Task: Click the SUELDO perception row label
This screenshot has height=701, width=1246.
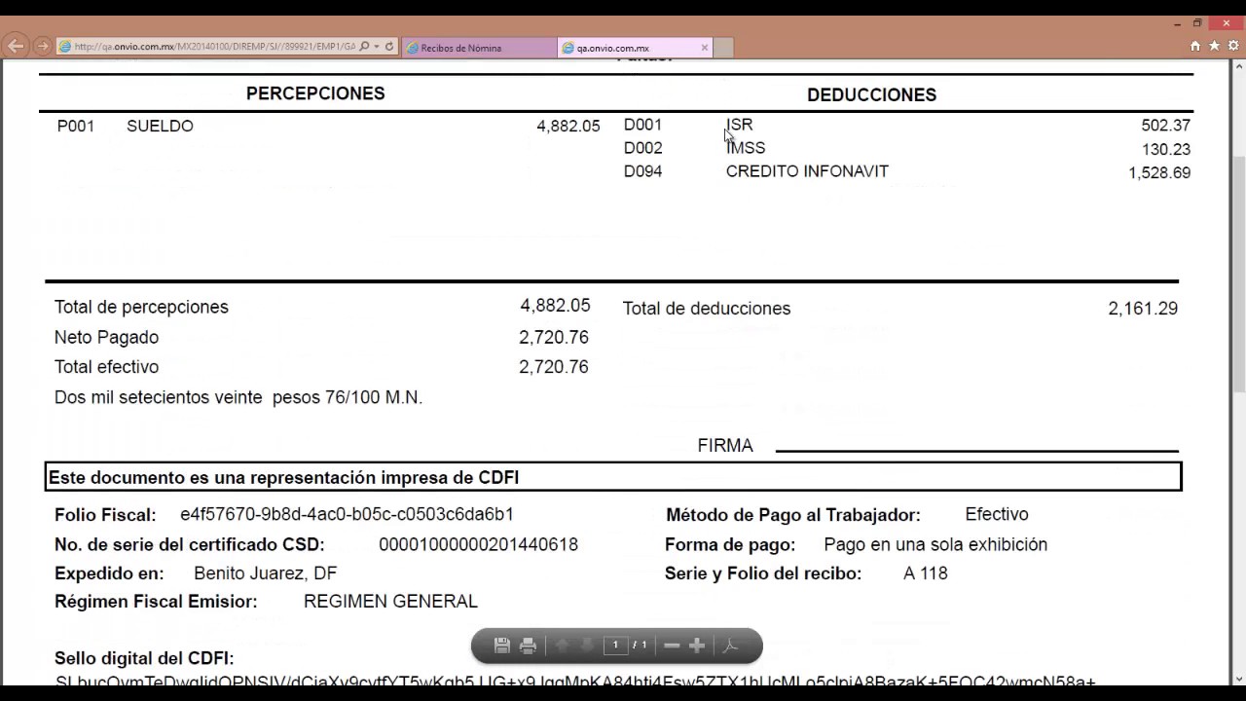Action: click(x=160, y=126)
